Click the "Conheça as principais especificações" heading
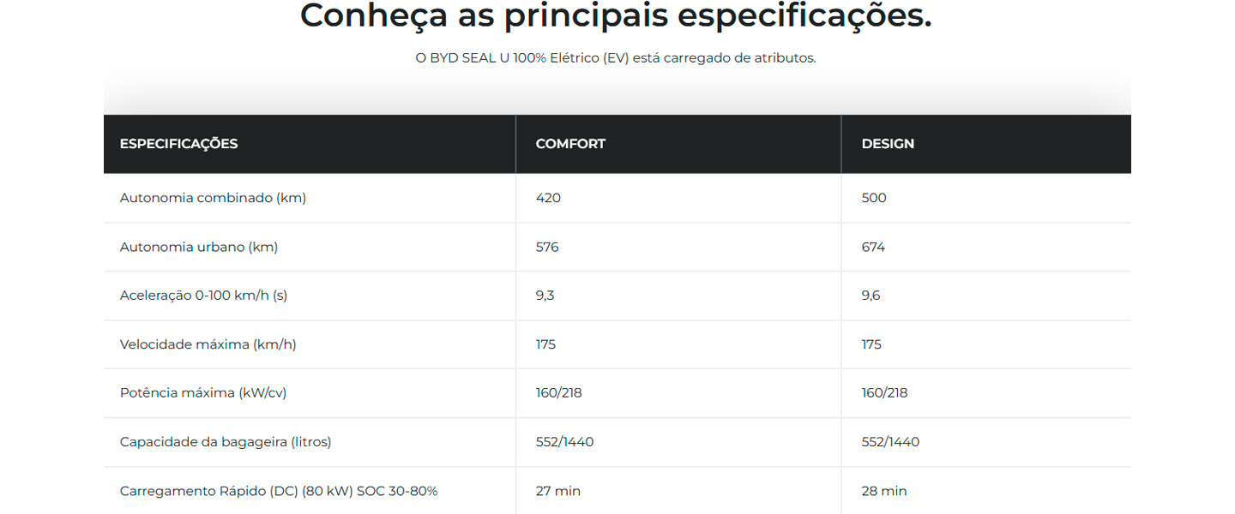 (x=615, y=16)
